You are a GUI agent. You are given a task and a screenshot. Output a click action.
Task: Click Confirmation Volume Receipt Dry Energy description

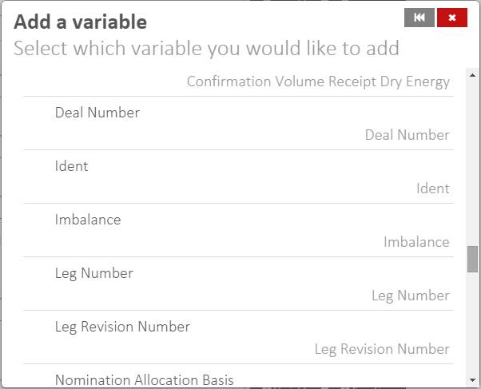318,81
